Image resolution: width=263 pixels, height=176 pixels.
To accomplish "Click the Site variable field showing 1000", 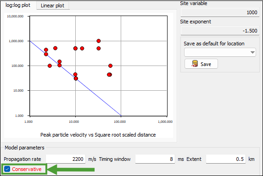I will [220, 12].
